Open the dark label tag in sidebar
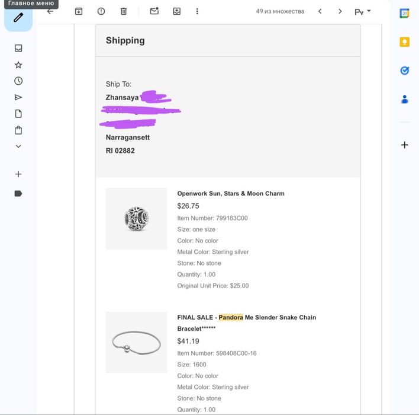The width and height of the screenshot is (419, 415). [18, 194]
